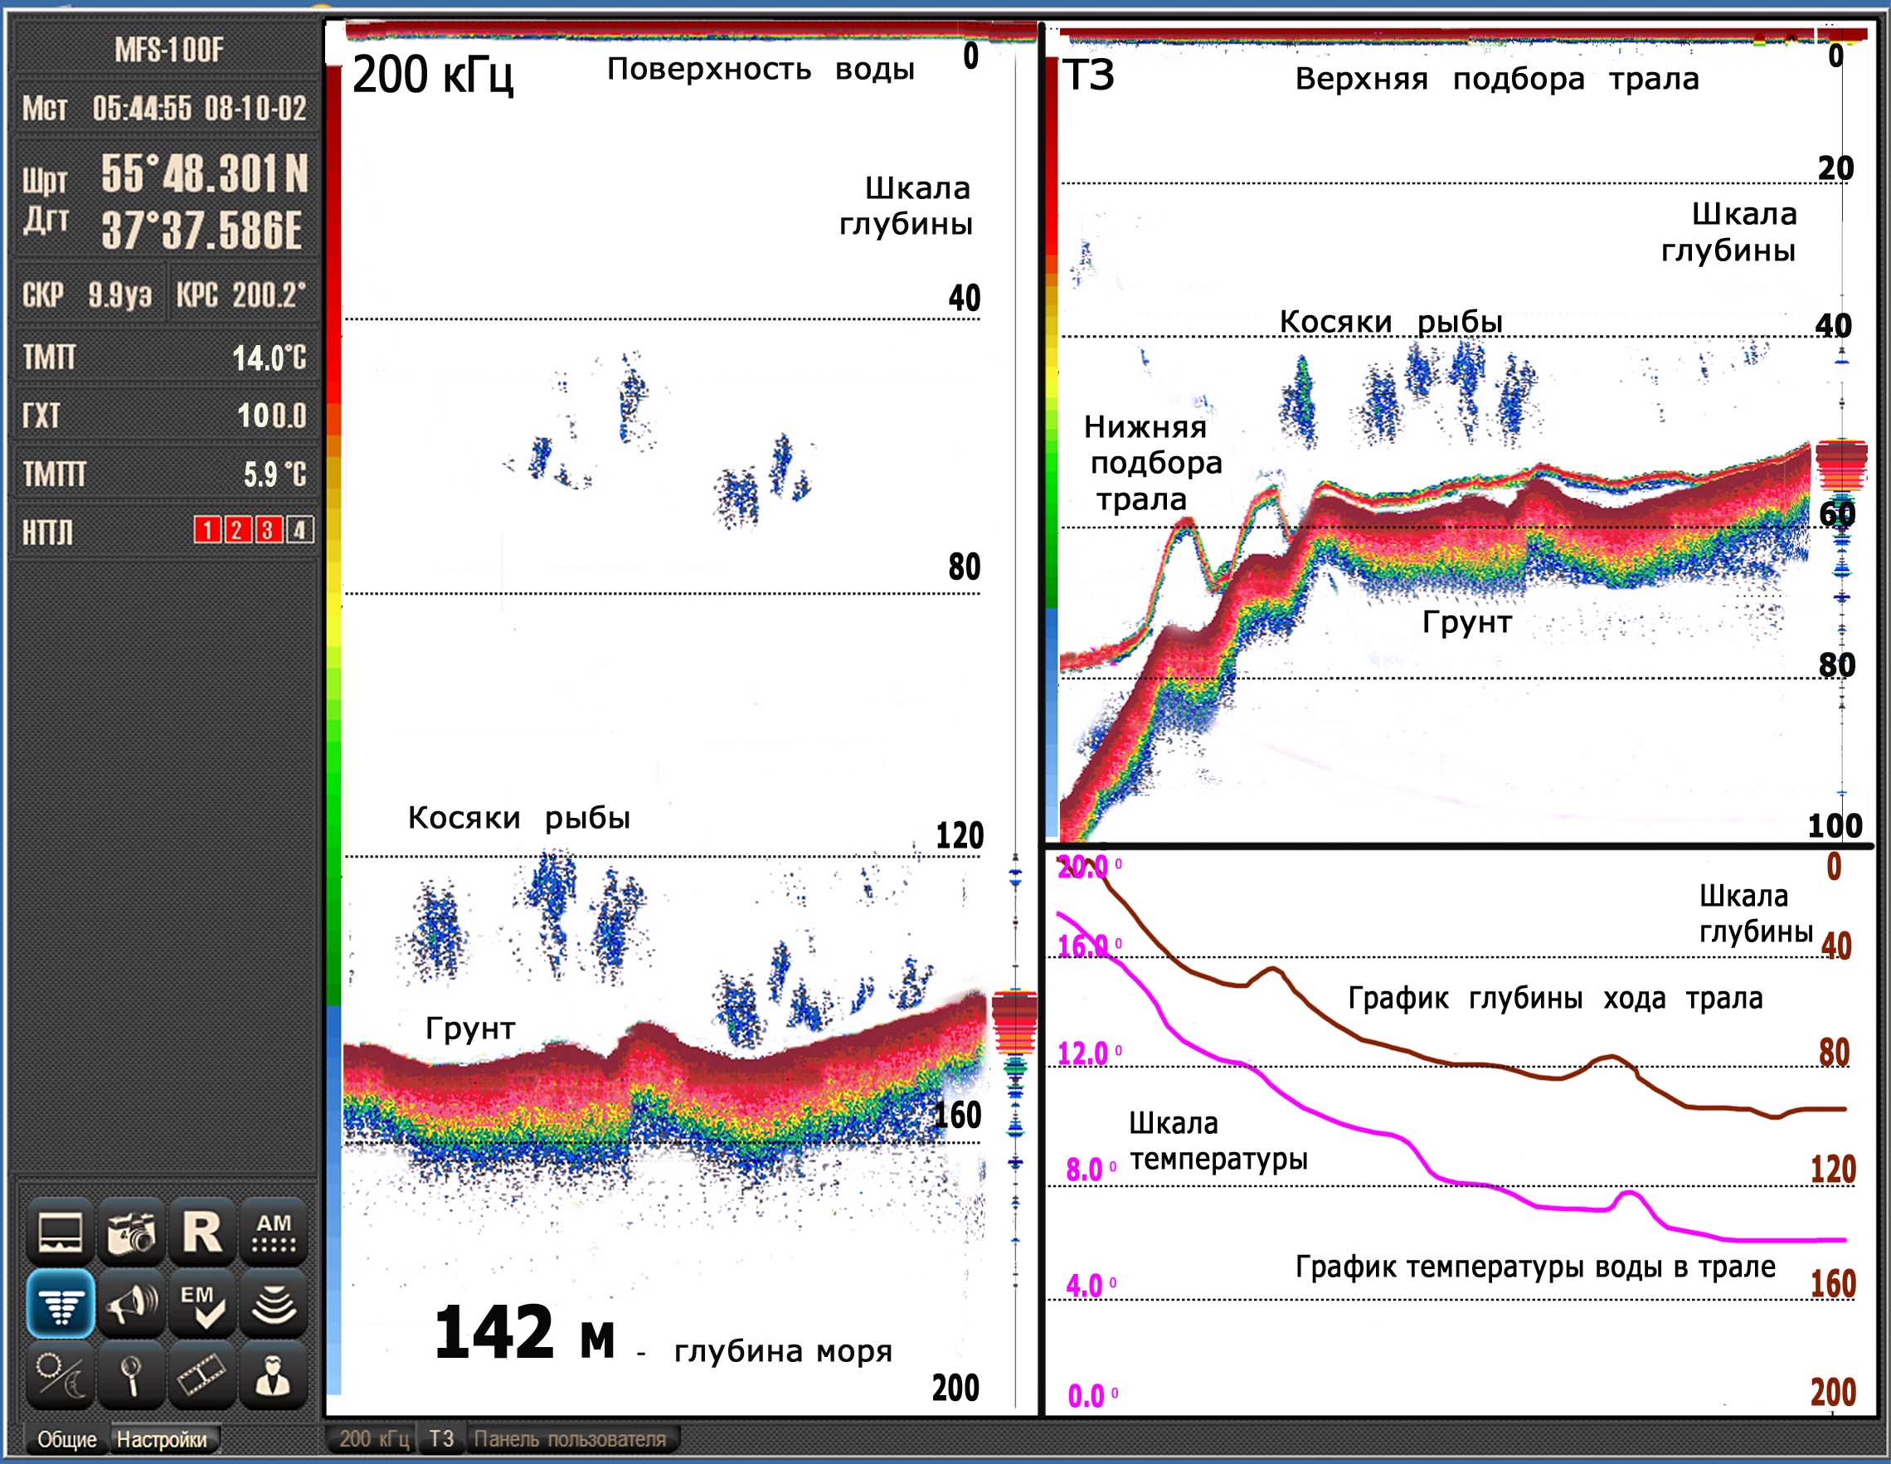1891x1464 pixels.
Task: Select the 200 кГц bottom tab
Action: [x=373, y=1439]
